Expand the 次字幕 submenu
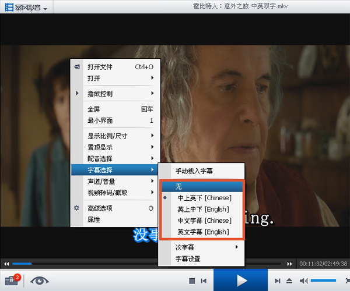The width and height of the screenshot is (350, 291). click(201, 247)
